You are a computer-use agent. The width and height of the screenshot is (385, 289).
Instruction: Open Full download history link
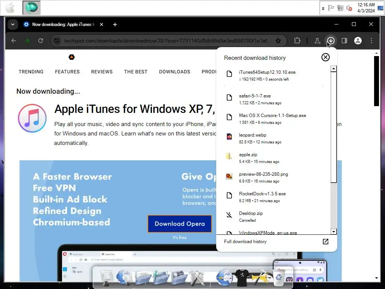(245, 242)
